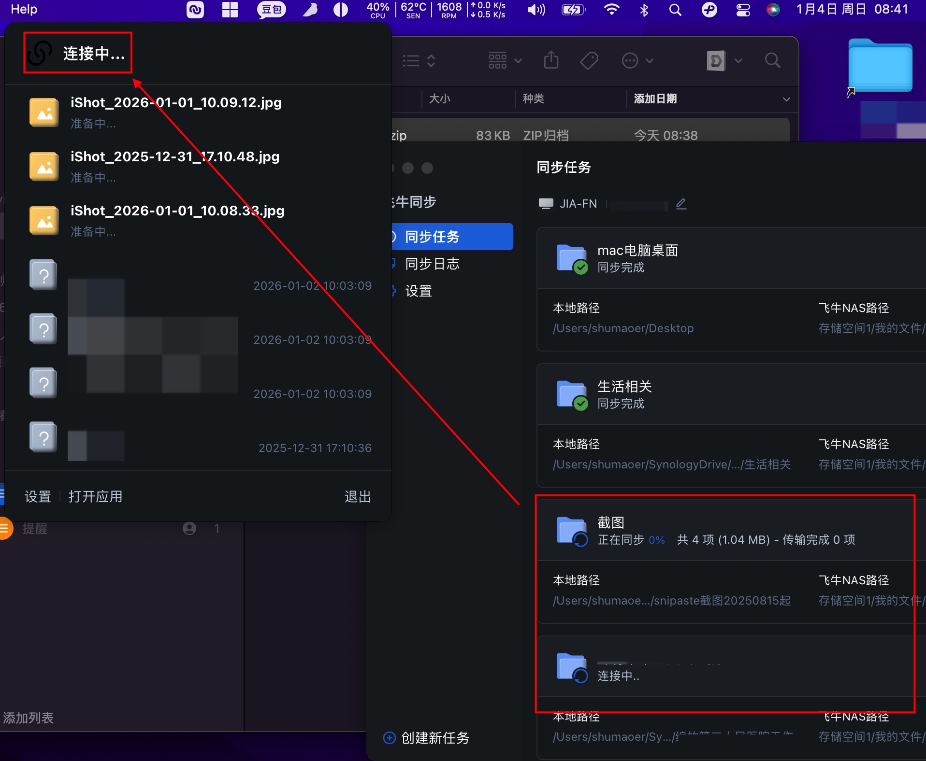This screenshot has width=926, height=761.
Task: Open Spotlight search in menu bar
Action: coord(675,10)
